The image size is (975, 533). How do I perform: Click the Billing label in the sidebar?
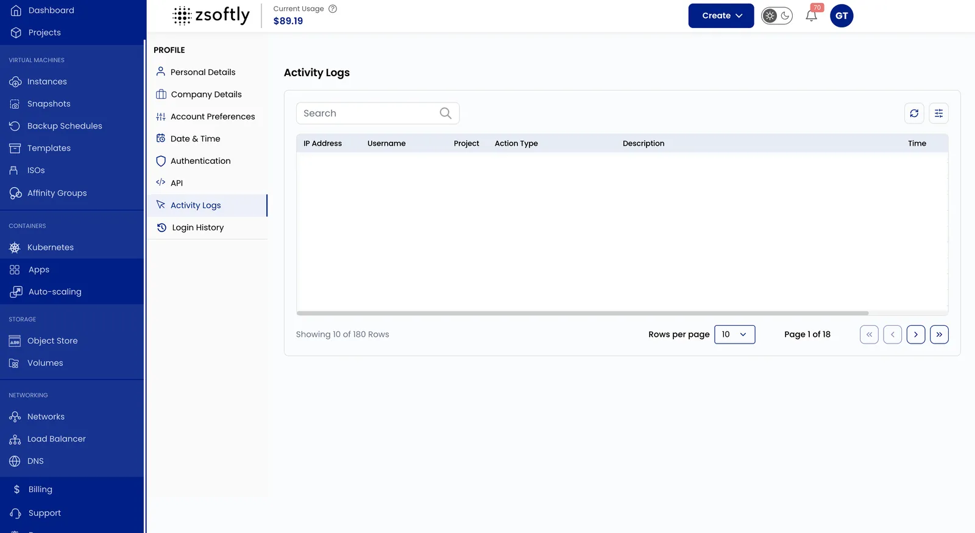coord(40,490)
